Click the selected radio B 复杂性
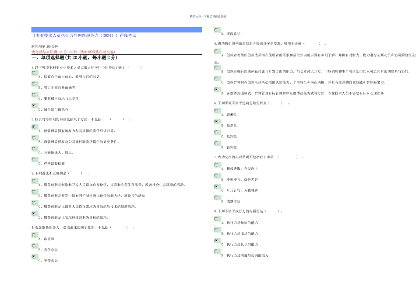This screenshot has height=294, width=416. [x=216, y=122]
